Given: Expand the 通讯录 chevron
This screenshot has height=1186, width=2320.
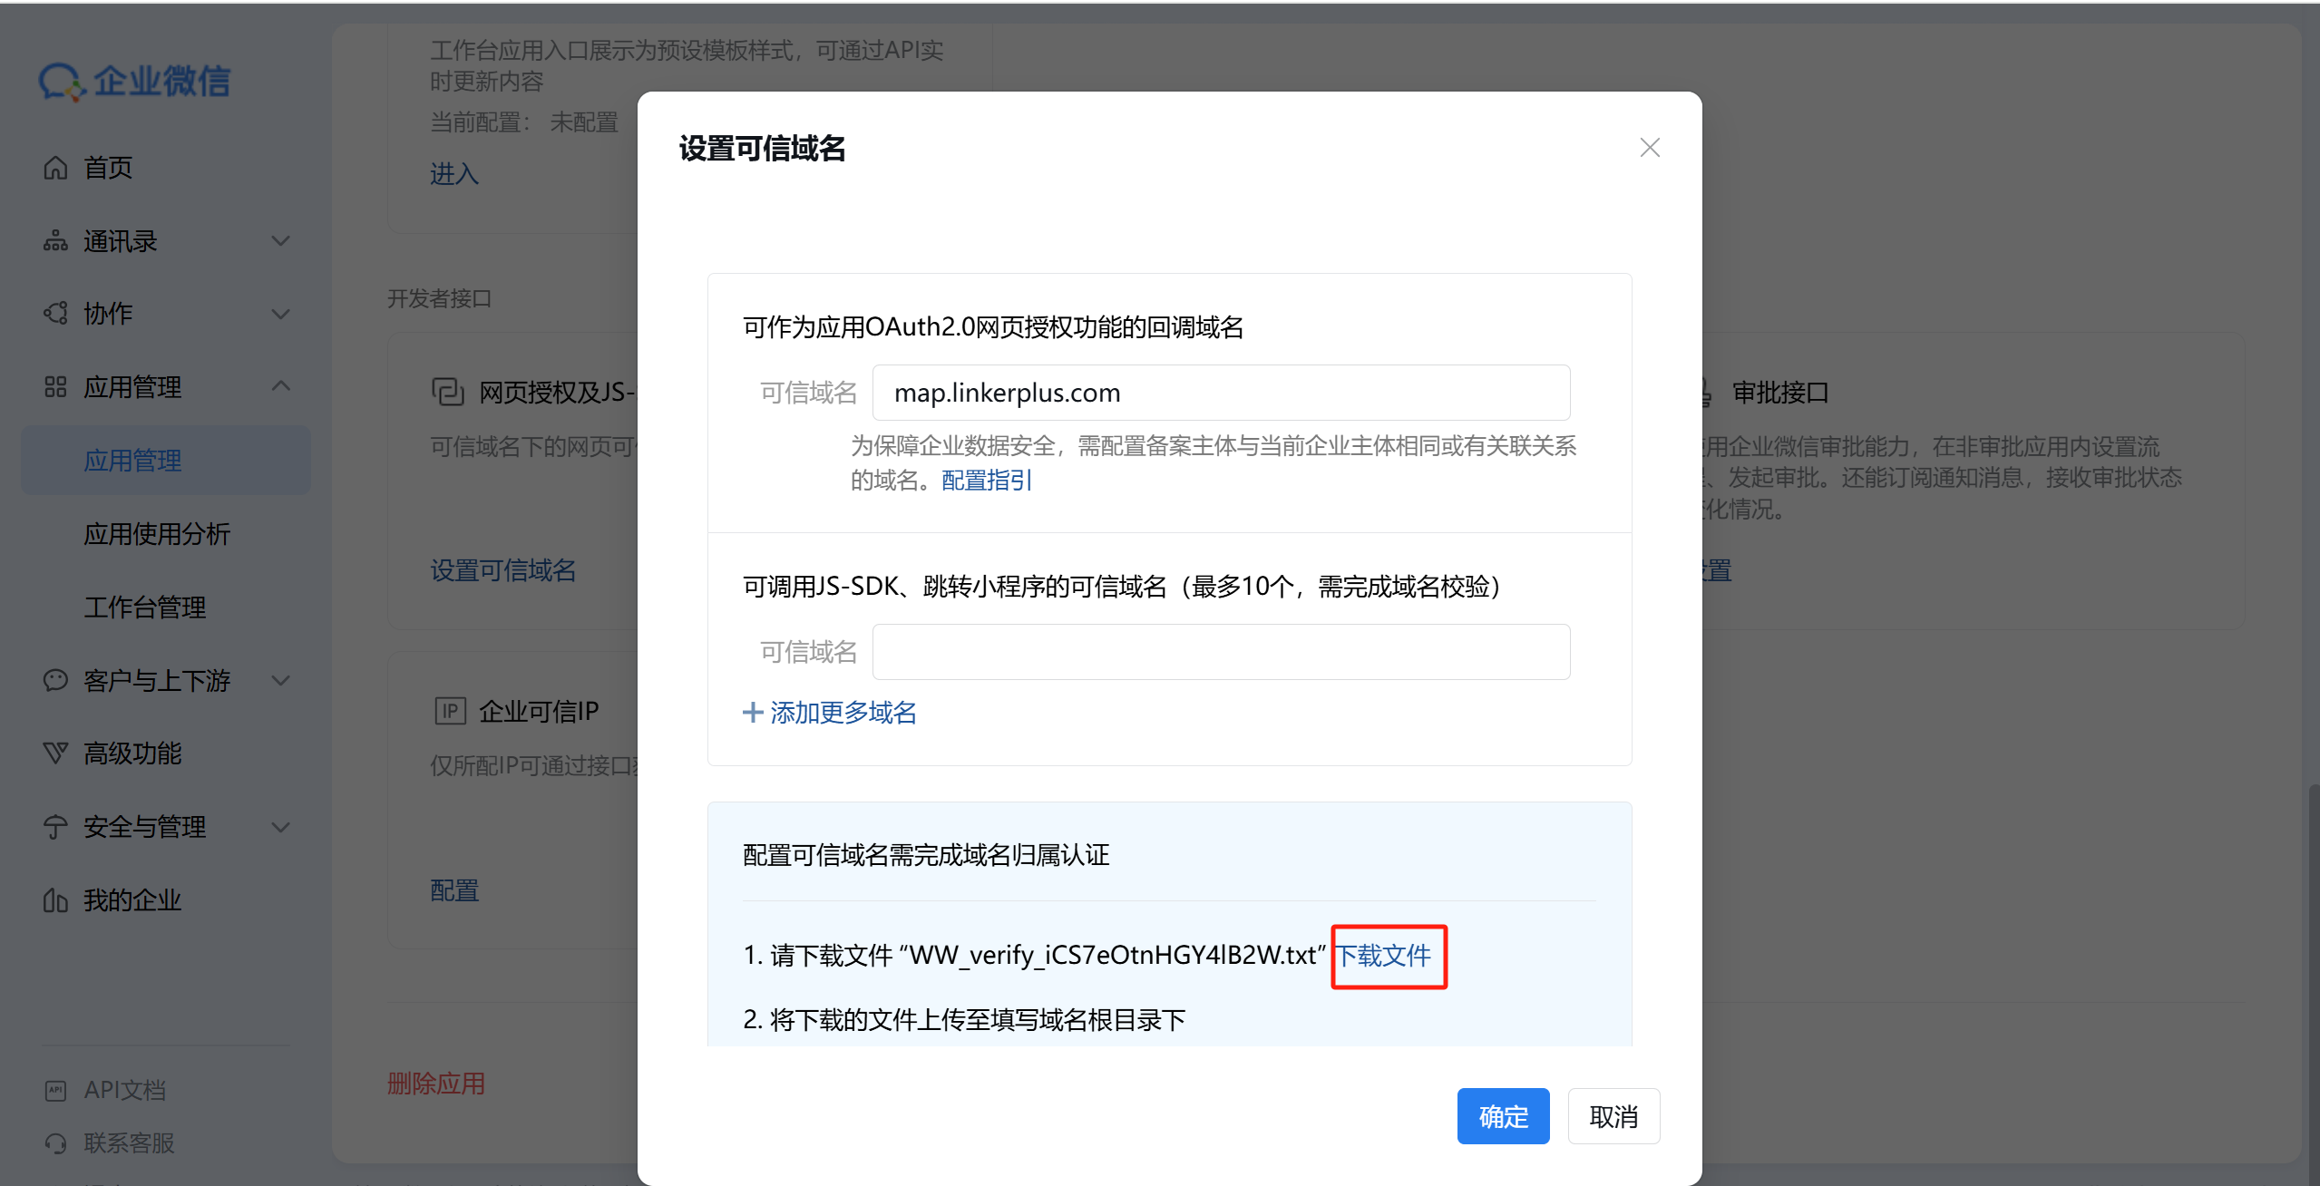Looking at the screenshot, I should [281, 241].
